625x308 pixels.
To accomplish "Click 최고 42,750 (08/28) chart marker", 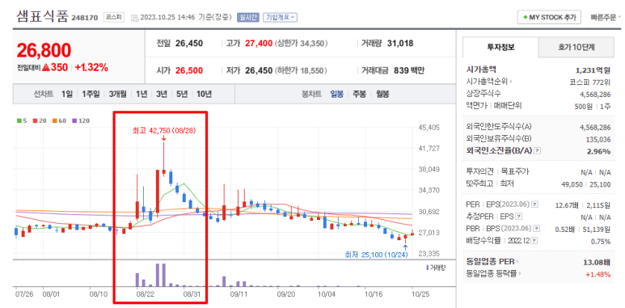I will click(x=164, y=130).
